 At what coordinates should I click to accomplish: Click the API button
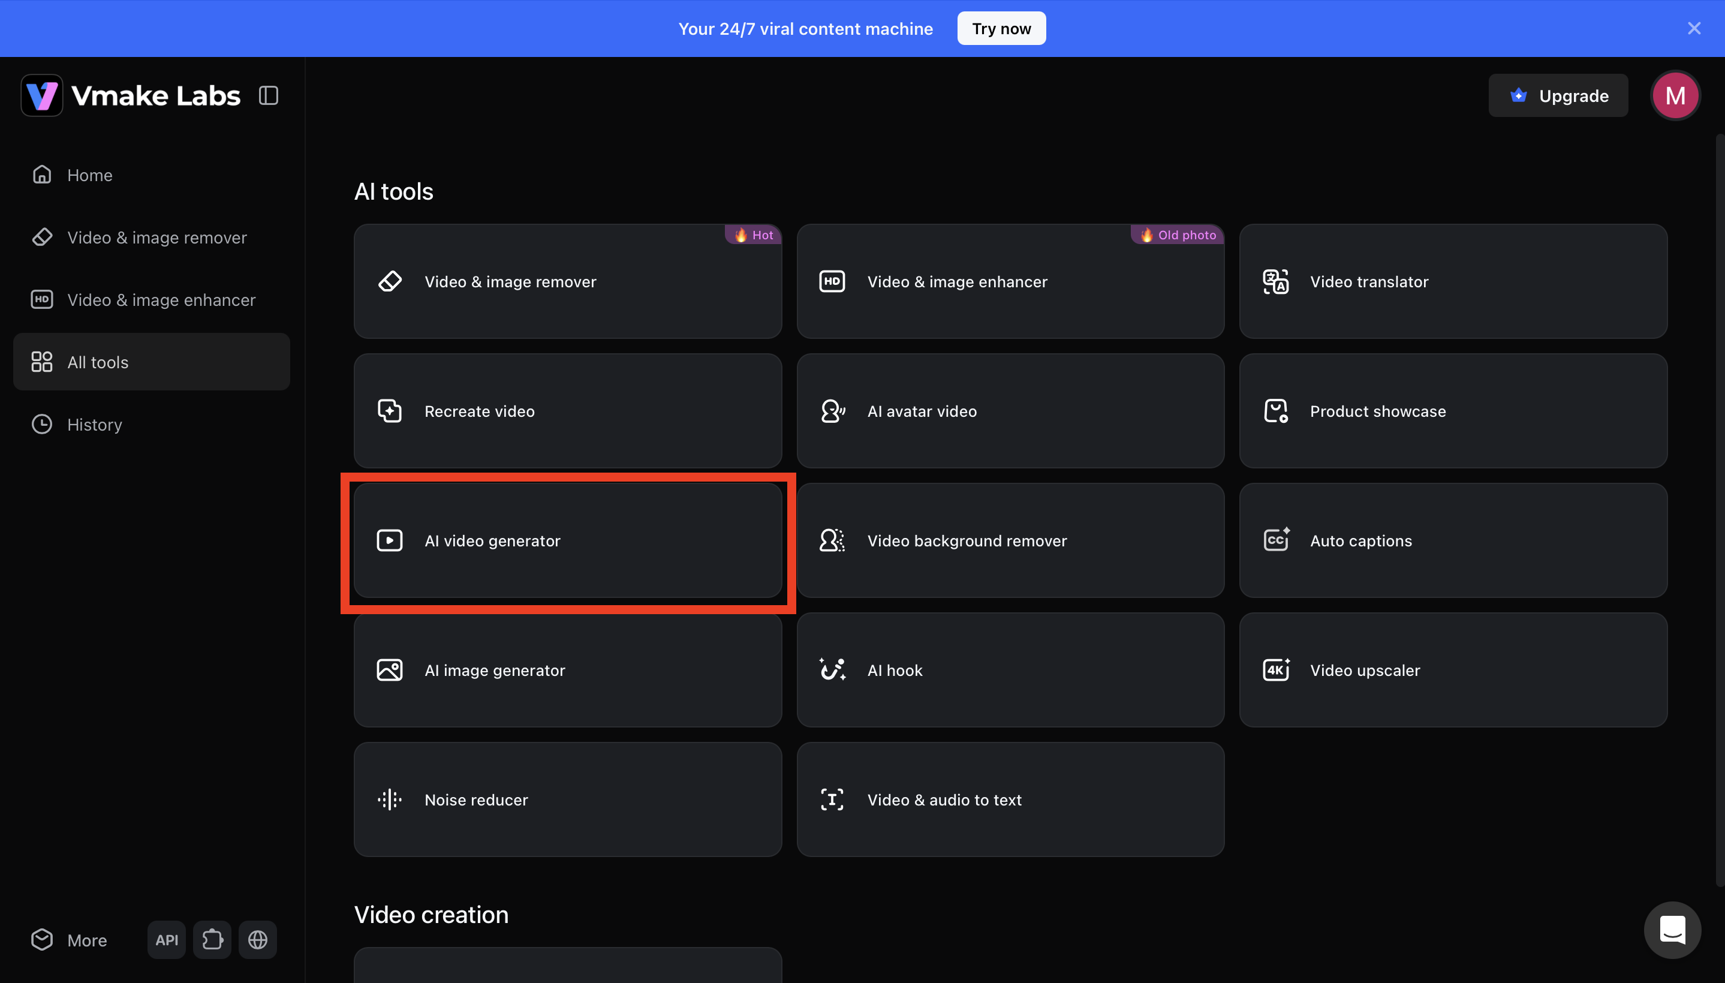tap(167, 940)
